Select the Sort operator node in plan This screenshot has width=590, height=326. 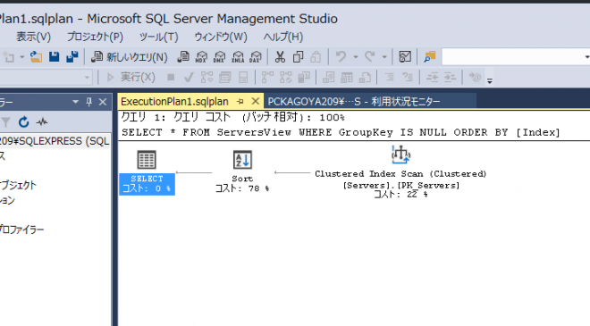(x=242, y=171)
